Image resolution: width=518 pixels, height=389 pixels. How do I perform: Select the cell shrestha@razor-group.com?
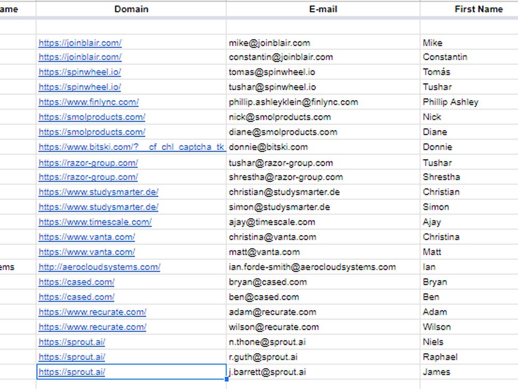click(x=323, y=177)
